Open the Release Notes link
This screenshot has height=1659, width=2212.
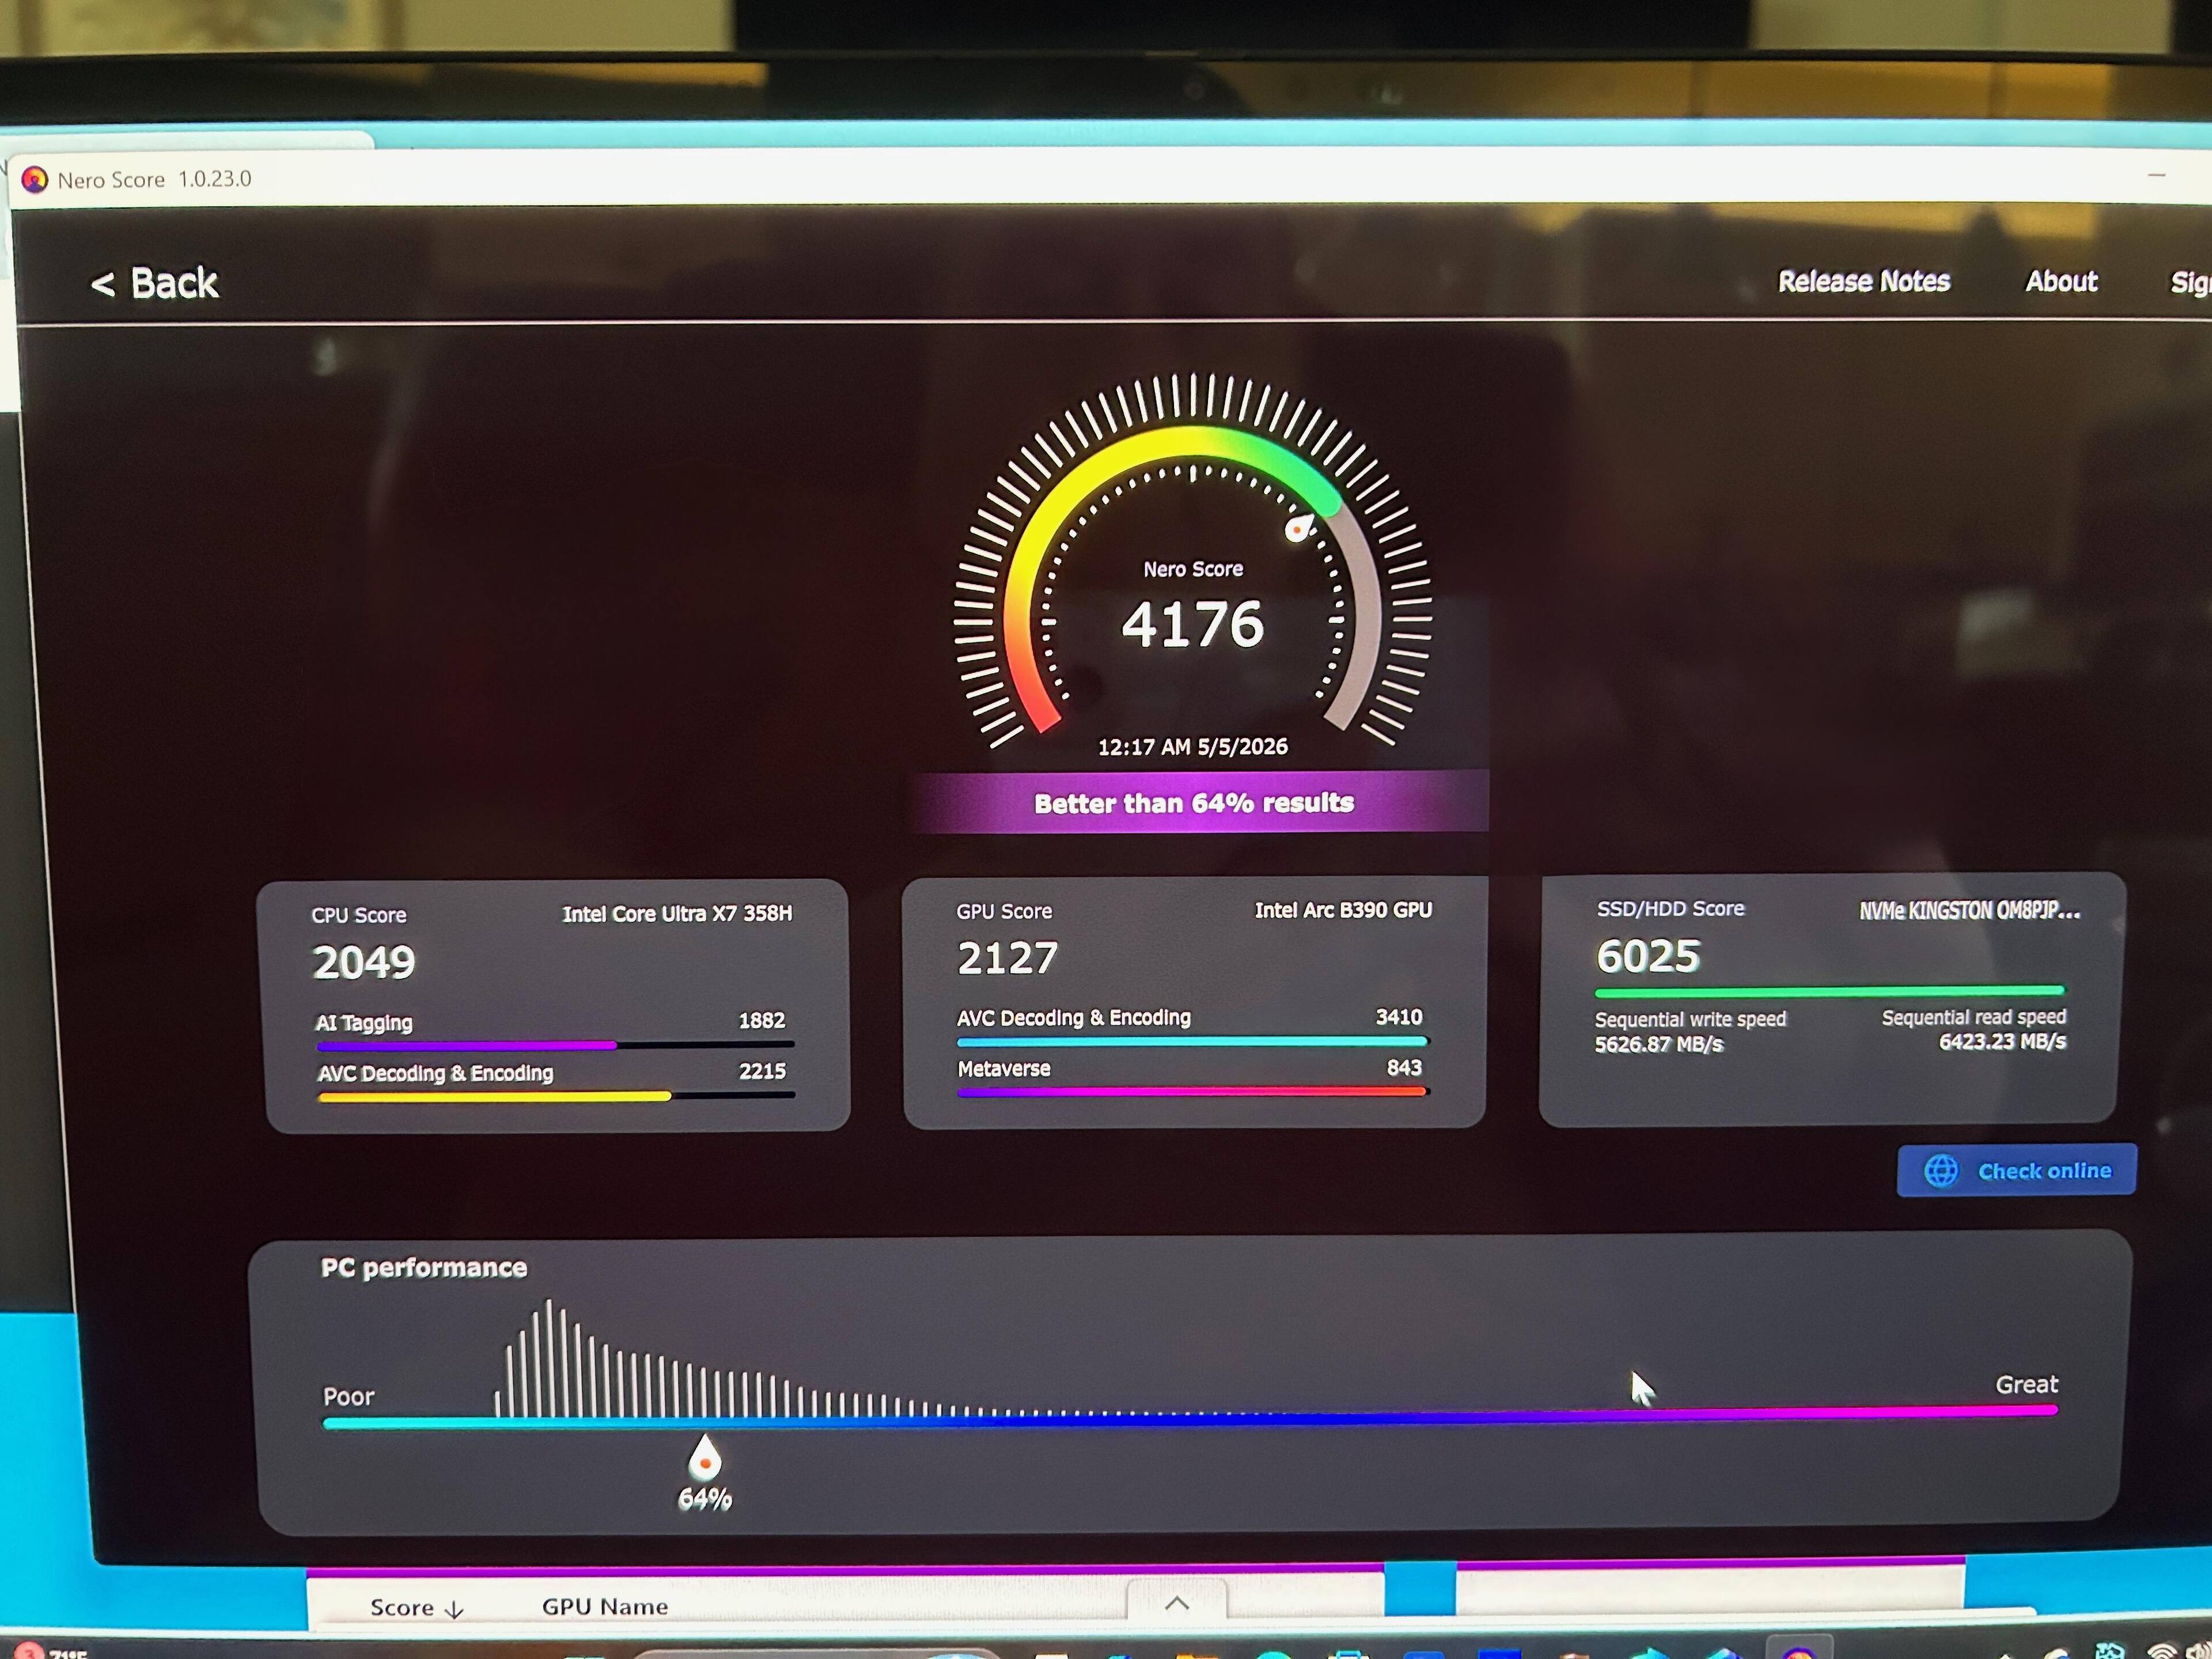click(1863, 281)
